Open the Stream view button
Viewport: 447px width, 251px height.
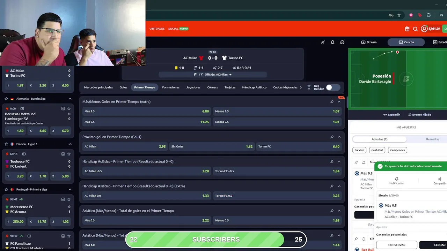tap(369, 42)
